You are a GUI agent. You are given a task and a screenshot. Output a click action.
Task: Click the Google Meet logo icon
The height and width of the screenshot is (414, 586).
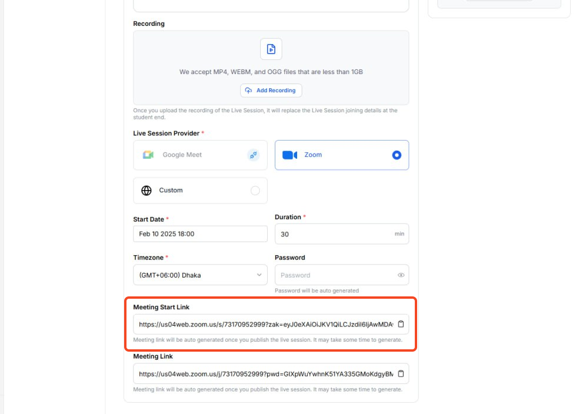tap(148, 155)
